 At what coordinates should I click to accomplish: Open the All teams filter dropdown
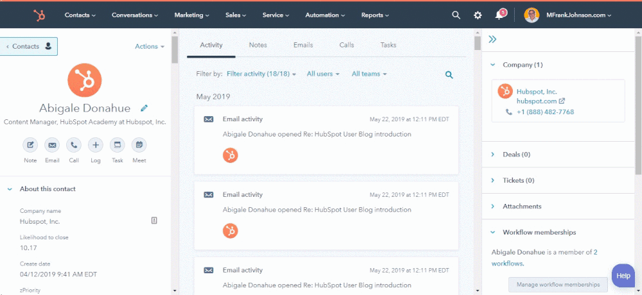tap(369, 74)
